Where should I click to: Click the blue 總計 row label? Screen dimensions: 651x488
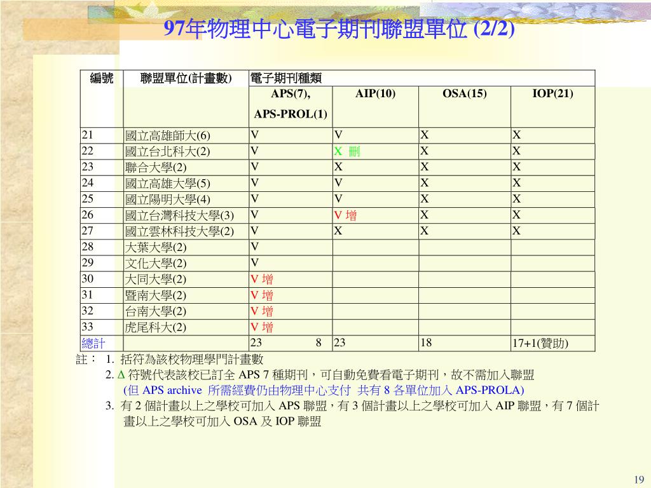93,343
